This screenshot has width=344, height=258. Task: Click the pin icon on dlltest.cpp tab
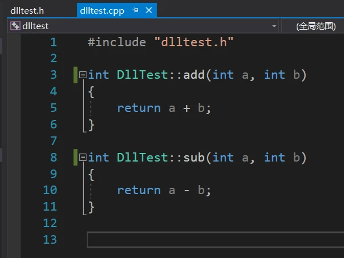point(135,10)
